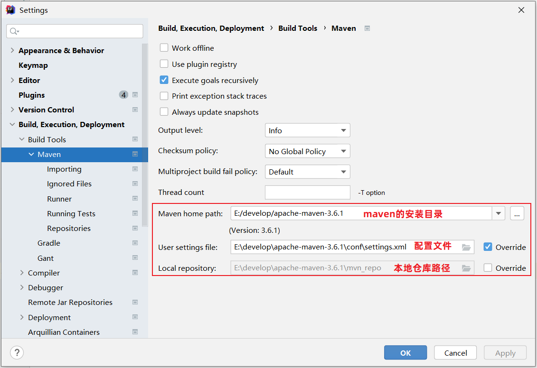Expand the Maven home path dropdown arrow
The width and height of the screenshot is (537, 368).
[498, 214]
